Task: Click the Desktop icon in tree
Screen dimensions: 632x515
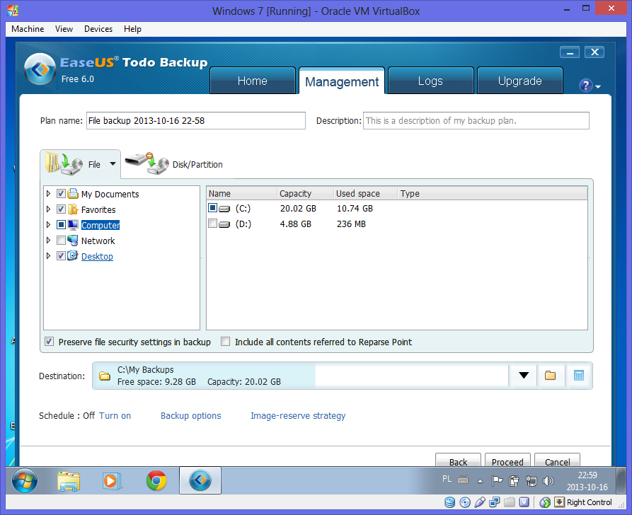Action: pos(73,255)
